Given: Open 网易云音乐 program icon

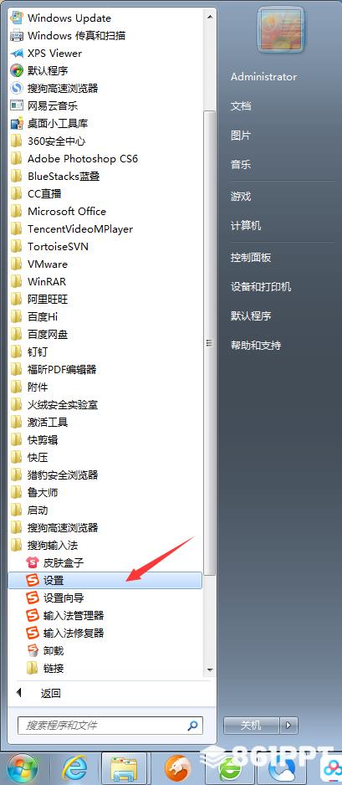Looking at the screenshot, I should [x=17, y=105].
